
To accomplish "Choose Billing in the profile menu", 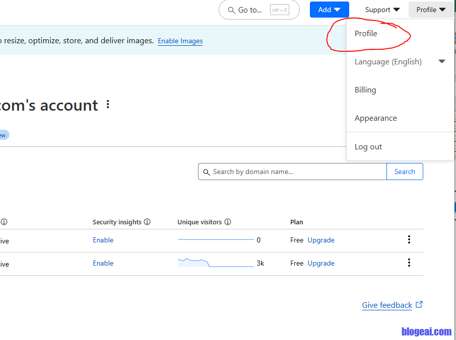I will coord(365,90).
